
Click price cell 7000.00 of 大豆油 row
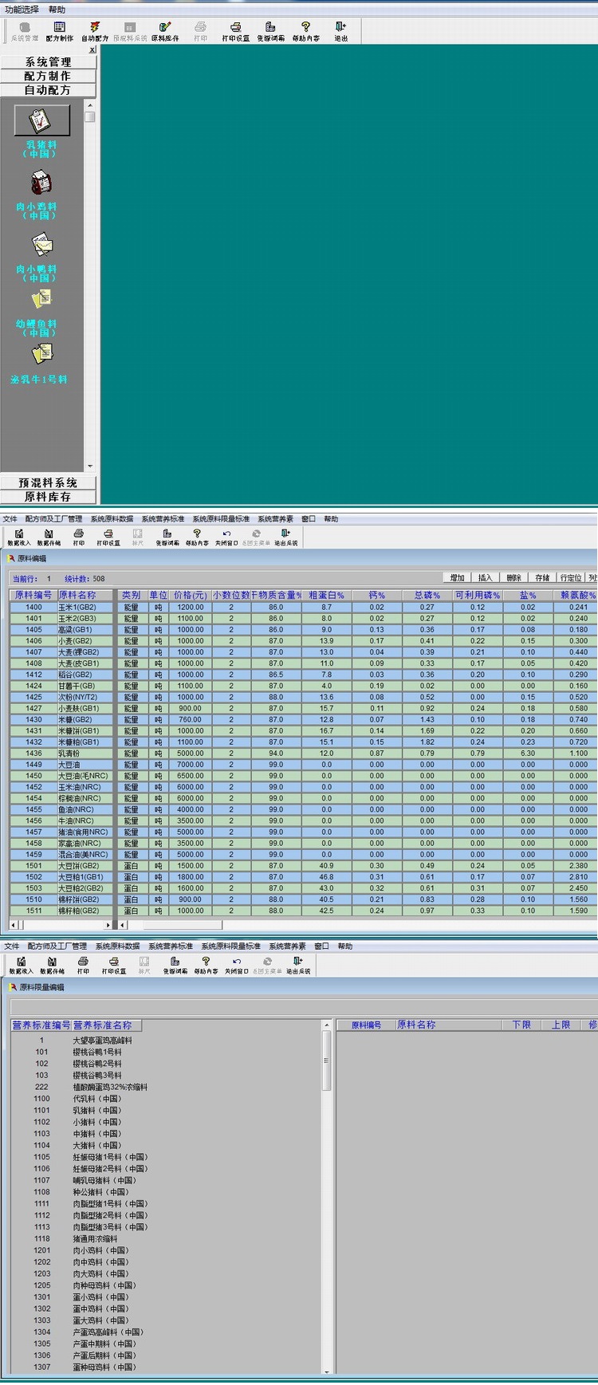click(190, 765)
